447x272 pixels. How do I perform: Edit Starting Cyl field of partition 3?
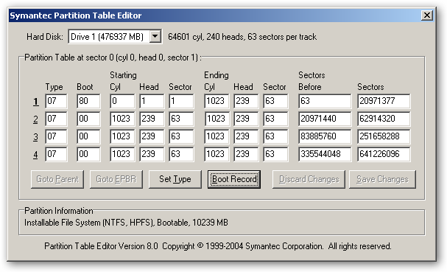tap(122, 136)
